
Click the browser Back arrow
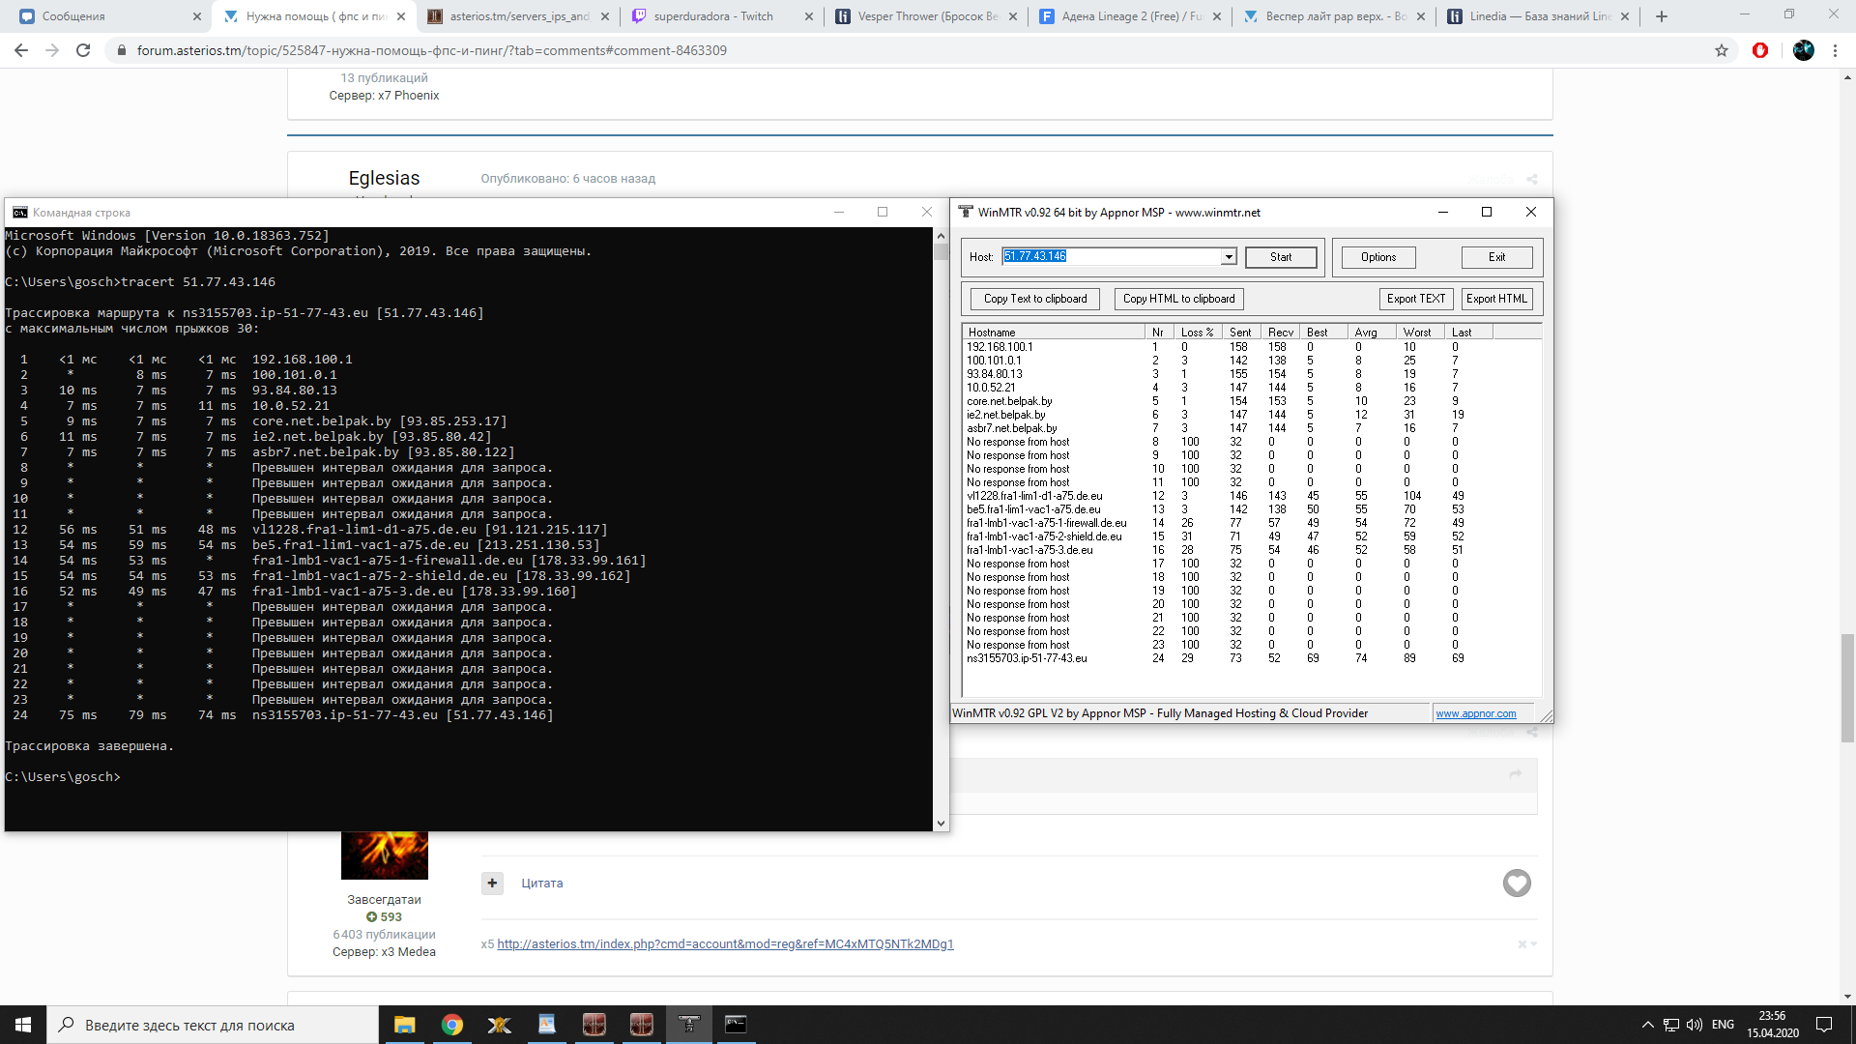click(21, 50)
